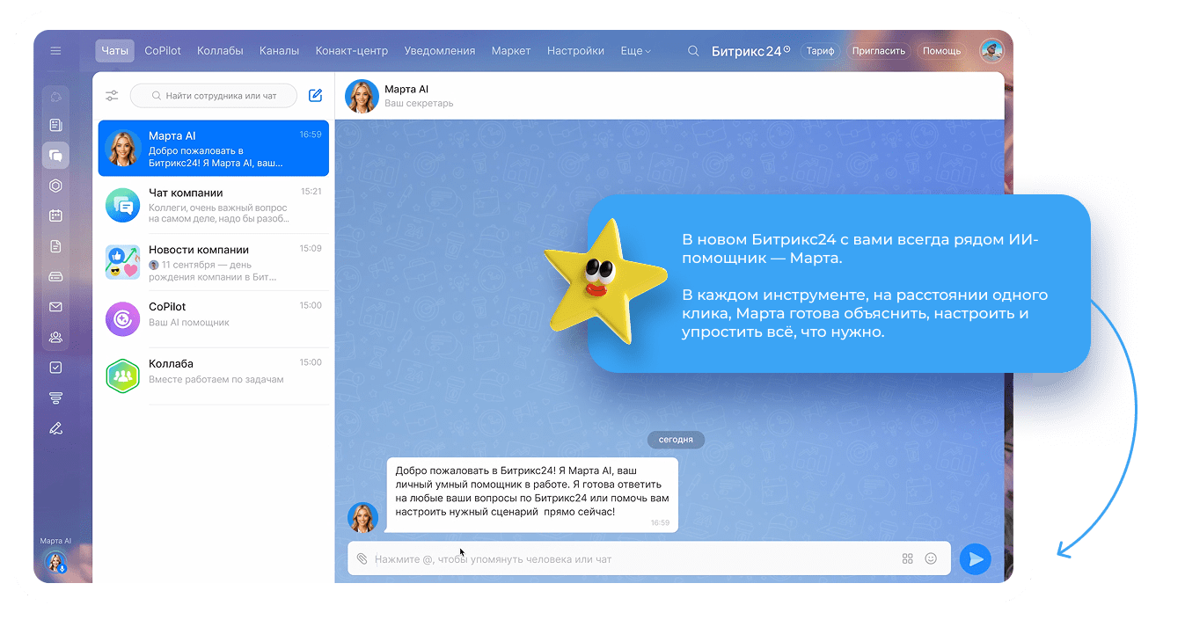Open the mail envelope icon in the left sidebar
1185x620 pixels.
[55, 307]
